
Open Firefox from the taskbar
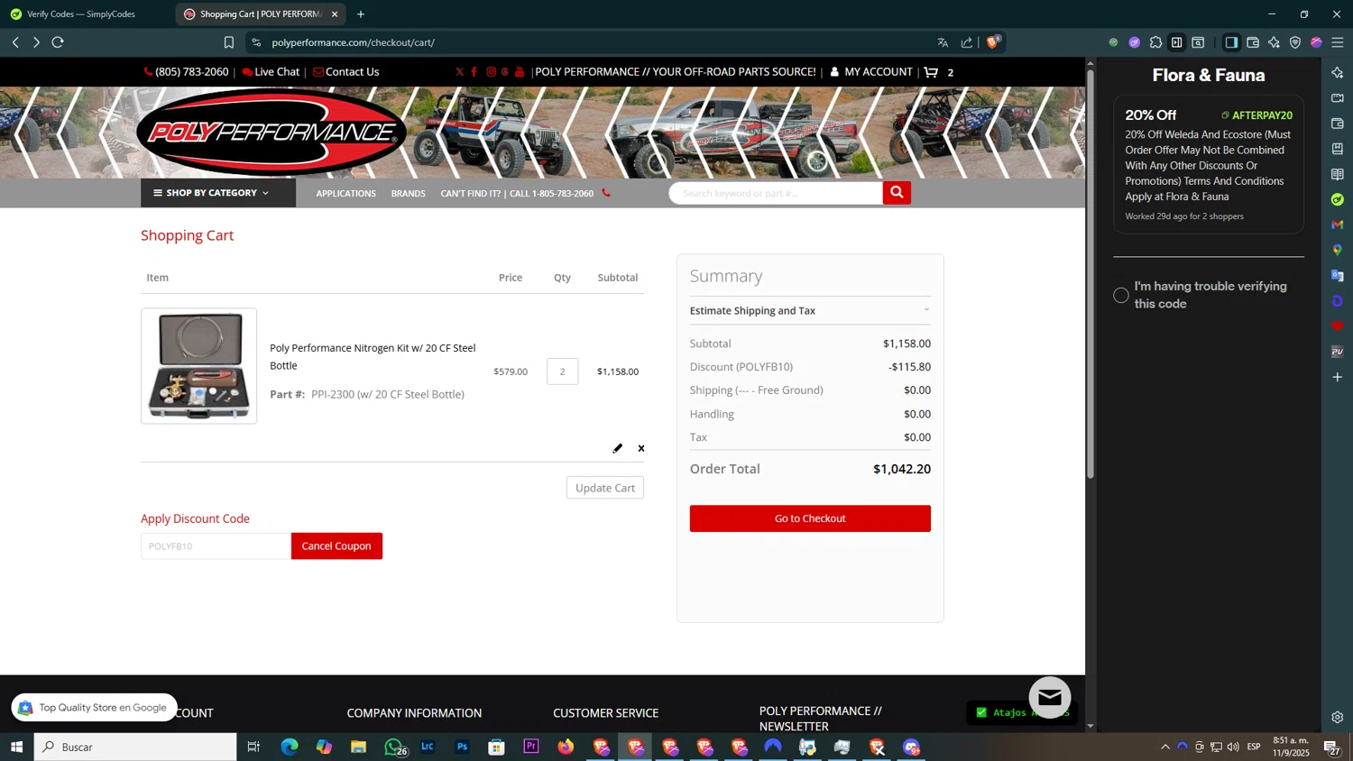click(566, 747)
